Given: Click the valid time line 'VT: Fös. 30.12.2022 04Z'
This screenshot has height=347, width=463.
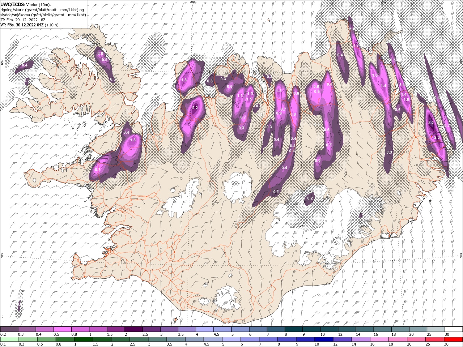Looking at the screenshot, I should pos(22,25).
